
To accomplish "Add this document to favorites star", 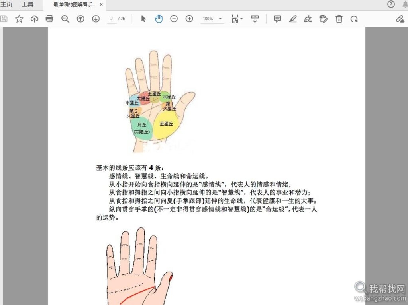I will tap(19, 18).
